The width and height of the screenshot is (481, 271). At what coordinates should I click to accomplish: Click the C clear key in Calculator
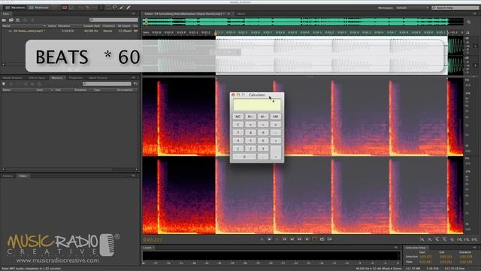pos(238,124)
